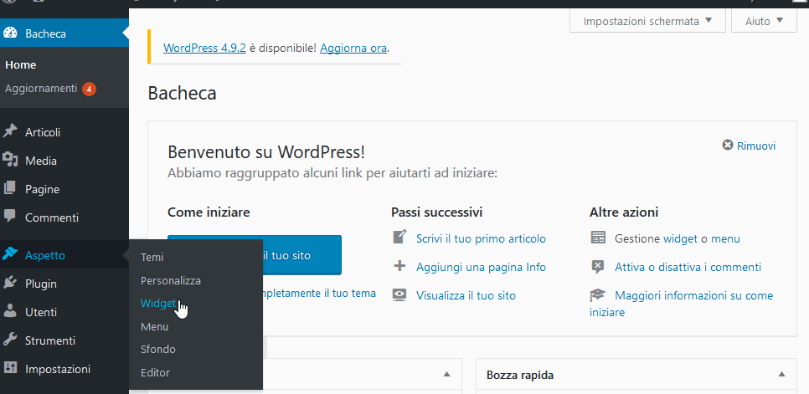Select Home under Bacheca

(x=21, y=65)
